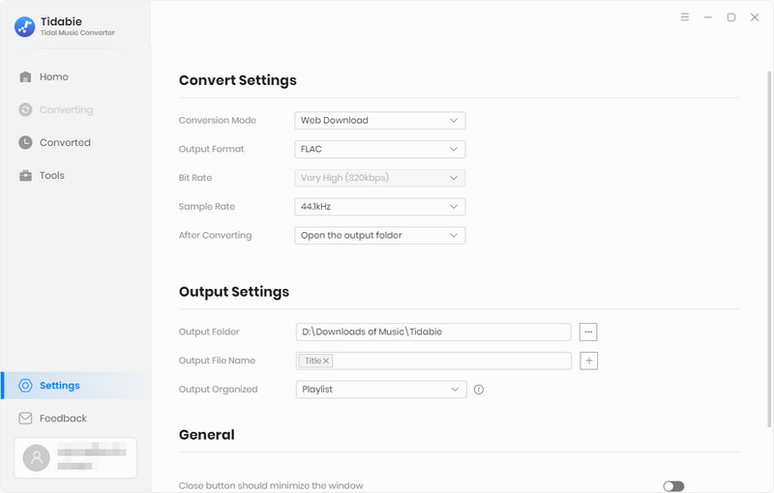Screen dimensions: 774x493
Task: Toggle 'Close button should minimize the window' switch
Action: (x=673, y=486)
